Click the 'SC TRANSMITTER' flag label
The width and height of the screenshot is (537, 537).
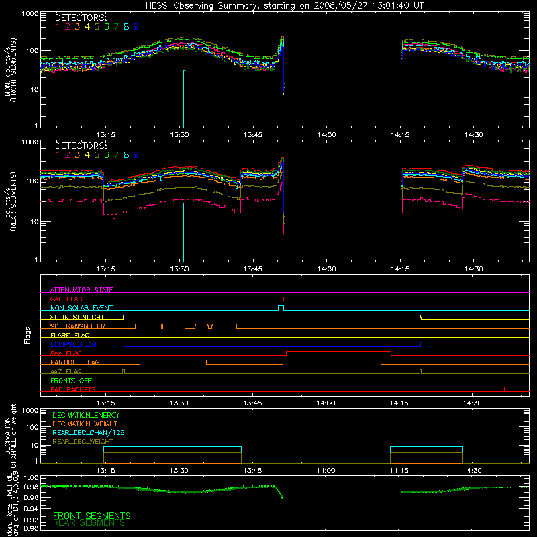click(78, 326)
